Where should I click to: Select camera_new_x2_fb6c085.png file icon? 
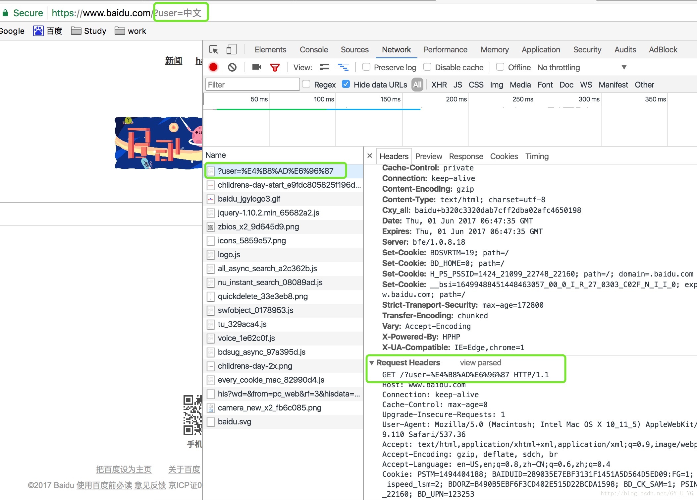pos(210,408)
